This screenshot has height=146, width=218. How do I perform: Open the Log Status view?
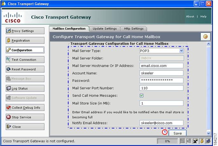tap(25, 88)
